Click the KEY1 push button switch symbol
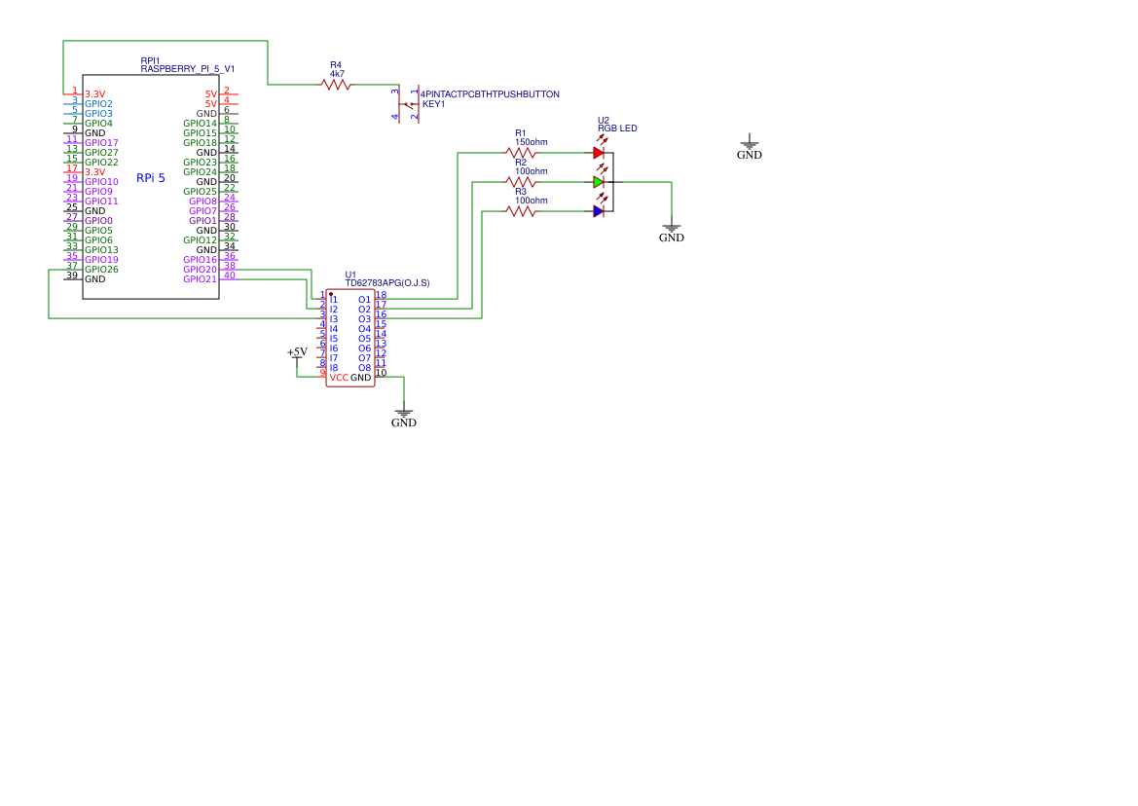This screenshot has width=1138, height=806. [407, 104]
